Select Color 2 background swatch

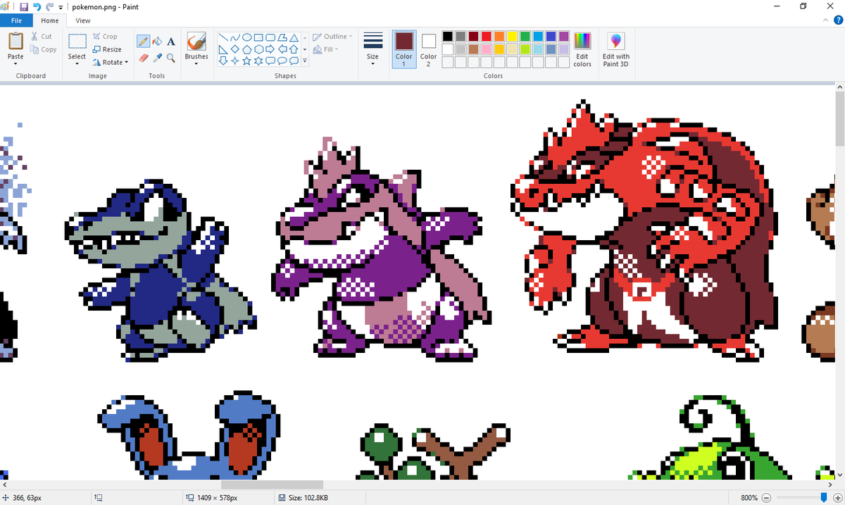[x=428, y=49]
